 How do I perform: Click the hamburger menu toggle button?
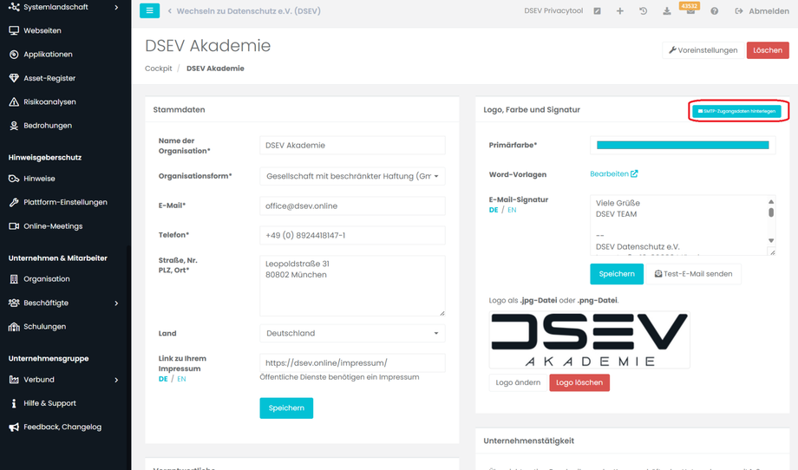point(149,11)
